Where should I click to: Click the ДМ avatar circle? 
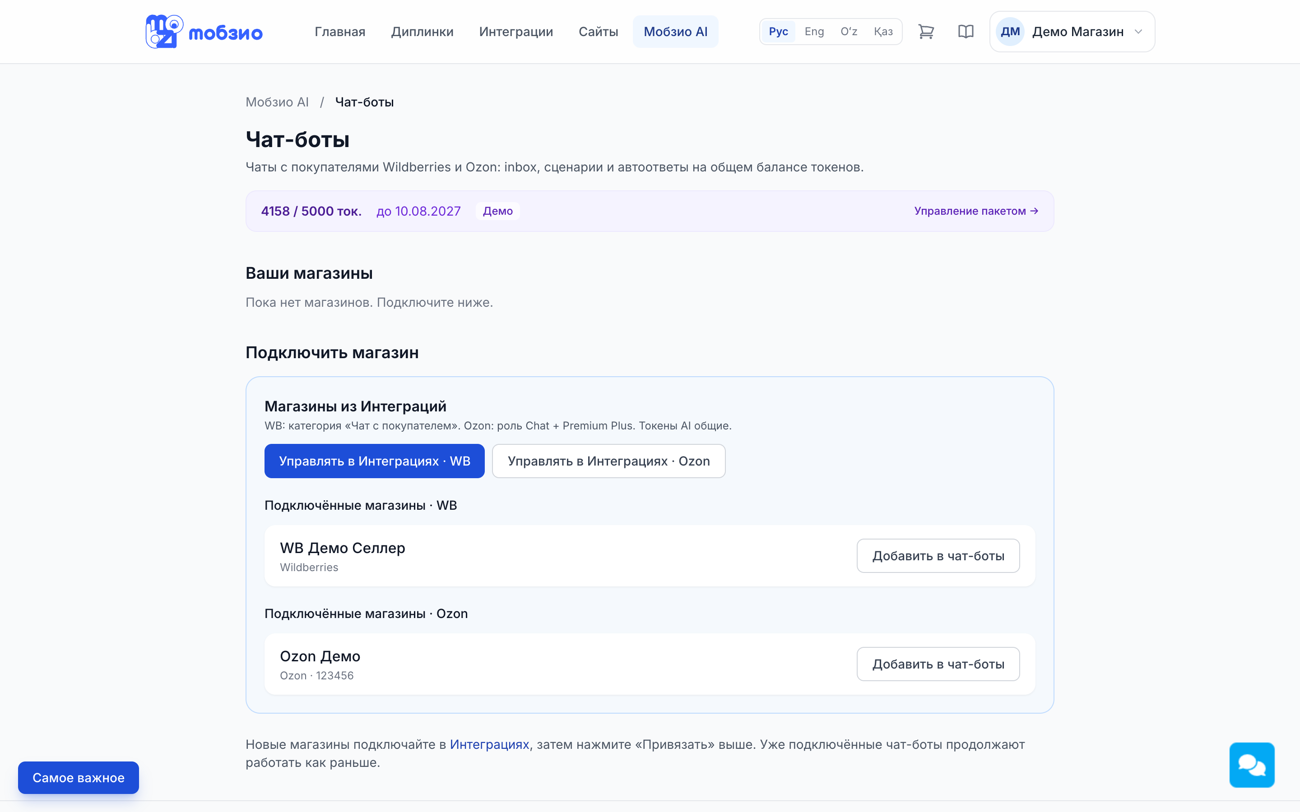pyautogui.click(x=1010, y=32)
